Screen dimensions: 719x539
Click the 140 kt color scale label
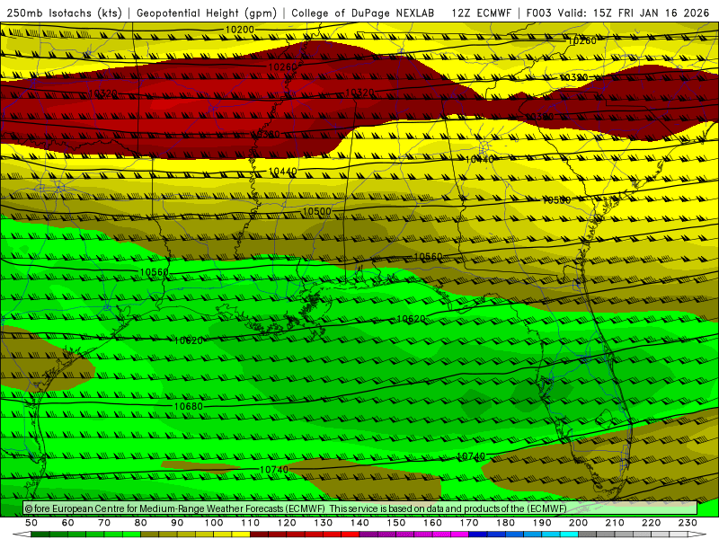pos(359,523)
